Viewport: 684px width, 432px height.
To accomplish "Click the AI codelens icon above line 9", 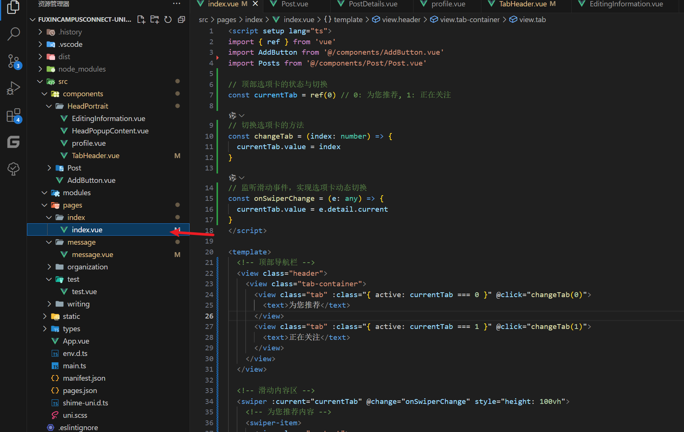I will pyautogui.click(x=232, y=115).
